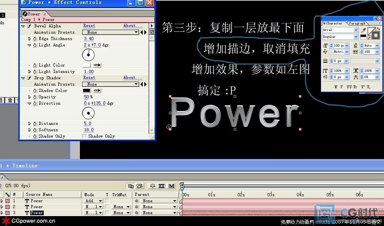This screenshot has height=226, width=384.
Task: Click pick whip icon for layer 1 Parent
Action: point(137,201)
